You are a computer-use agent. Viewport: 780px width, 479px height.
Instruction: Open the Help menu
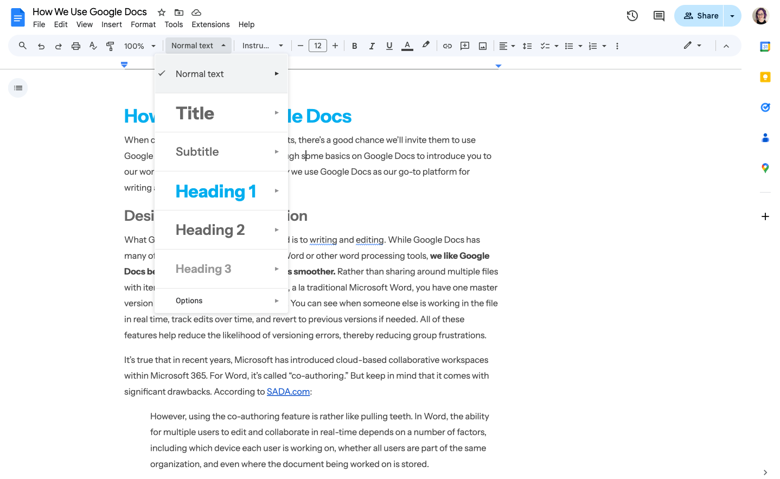click(246, 24)
